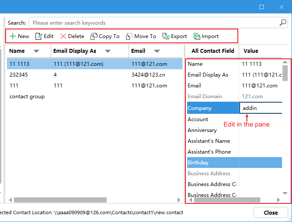Click the Company value cell containing addin
The height and width of the screenshot is (222, 292).
click(261, 108)
